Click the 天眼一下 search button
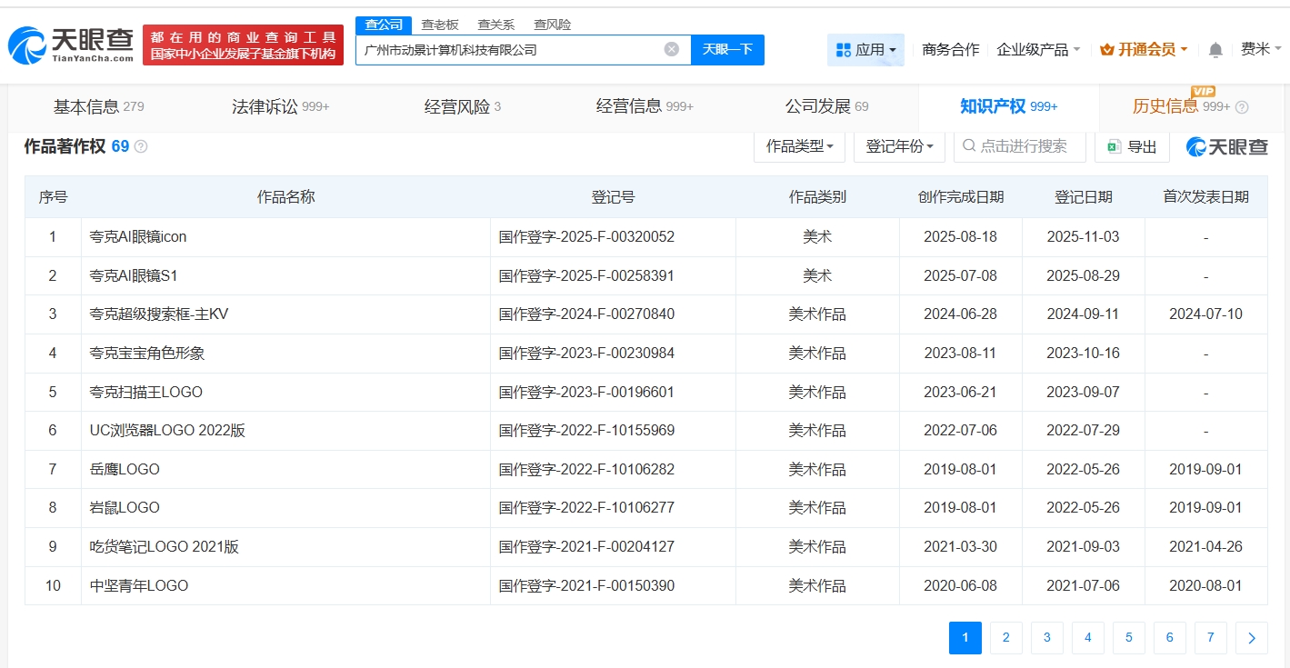1290x668 pixels. click(727, 49)
